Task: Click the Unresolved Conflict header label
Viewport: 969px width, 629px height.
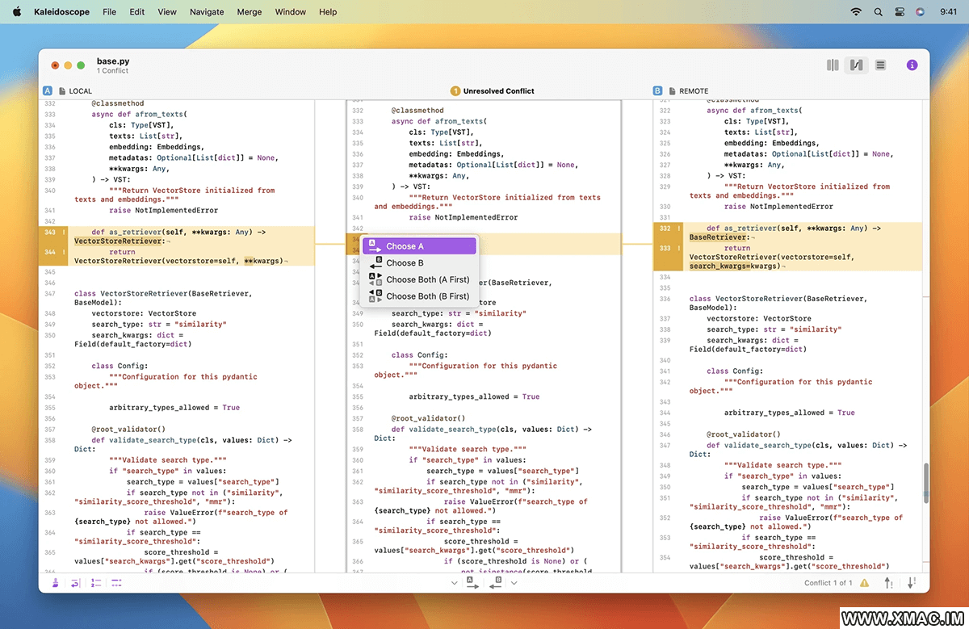Action: click(499, 91)
